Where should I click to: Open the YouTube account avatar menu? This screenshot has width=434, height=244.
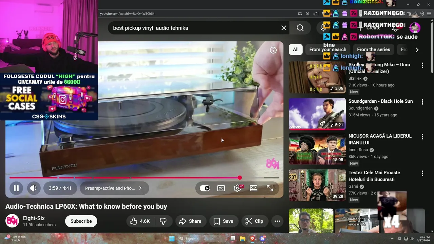pos(415,28)
